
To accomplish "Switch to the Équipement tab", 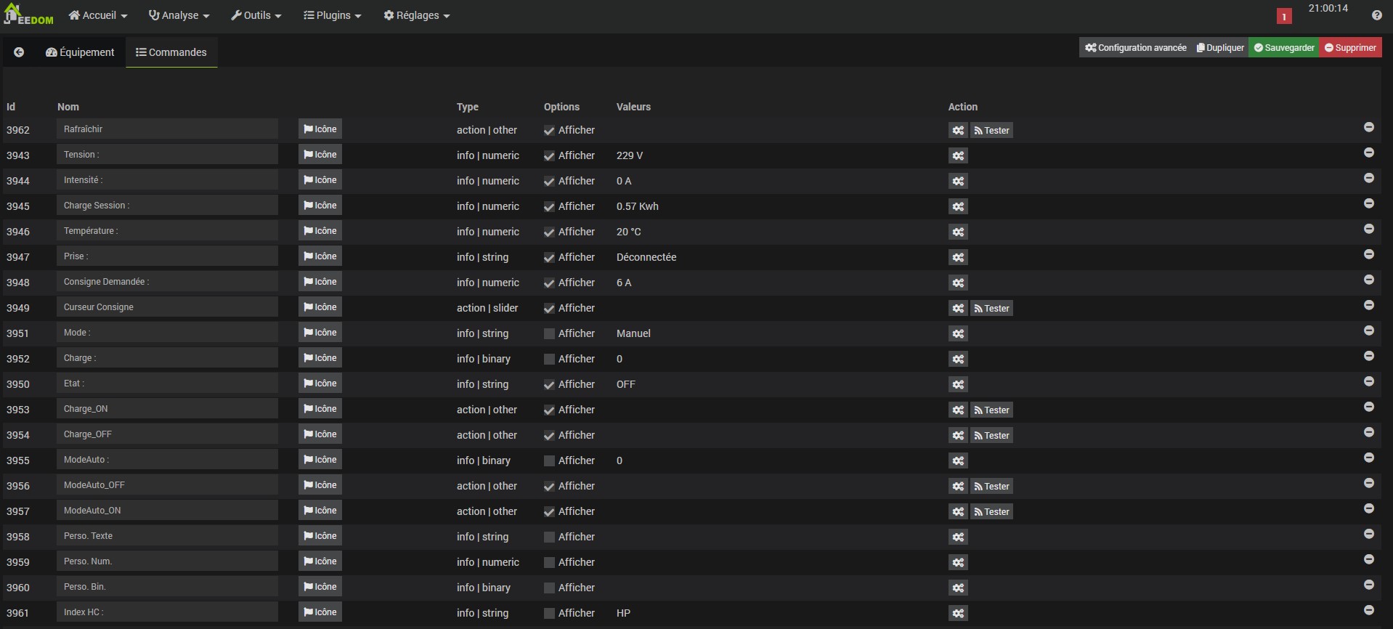I will click(x=80, y=52).
